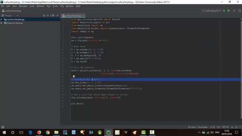The width and height of the screenshot is (242, 136).
Task: Run the surface3d plot configuration
Action: [x=224, y=11]
